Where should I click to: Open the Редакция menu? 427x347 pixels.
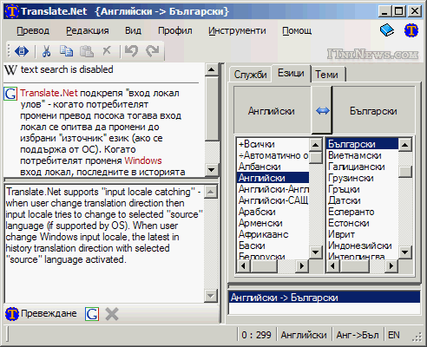click(88, 30)
